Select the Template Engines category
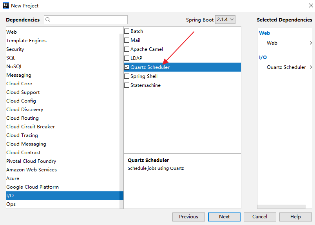This screenshot has height=225, width=315. (63, 41)
